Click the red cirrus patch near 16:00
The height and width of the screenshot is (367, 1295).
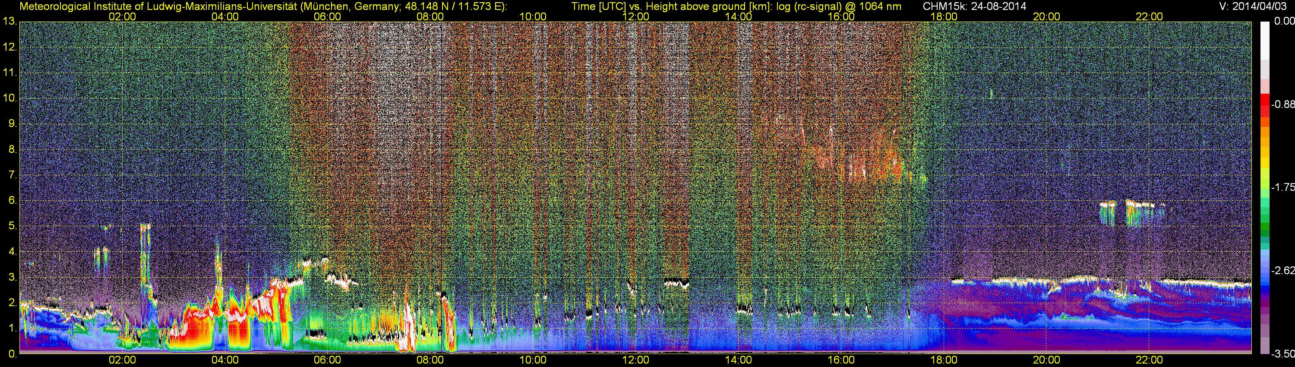click(855, 161)
